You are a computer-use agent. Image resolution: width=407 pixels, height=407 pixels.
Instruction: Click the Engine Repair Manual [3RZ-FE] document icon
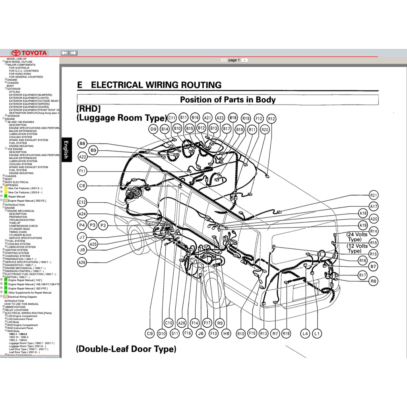(x=6, y=200)
